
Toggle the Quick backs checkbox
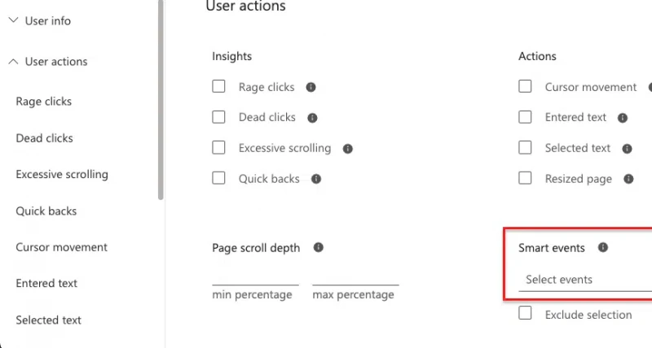(x=218, y=178)
